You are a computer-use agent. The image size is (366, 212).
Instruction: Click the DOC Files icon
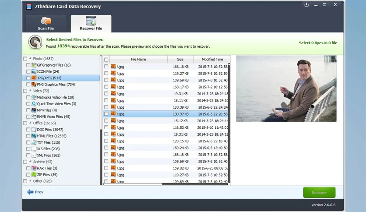tap(34, 129)
